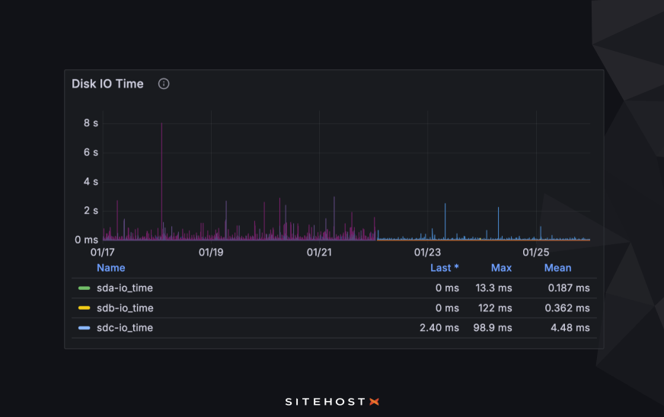Open the yellow sdb-io_time color swatch

(85, 308)
